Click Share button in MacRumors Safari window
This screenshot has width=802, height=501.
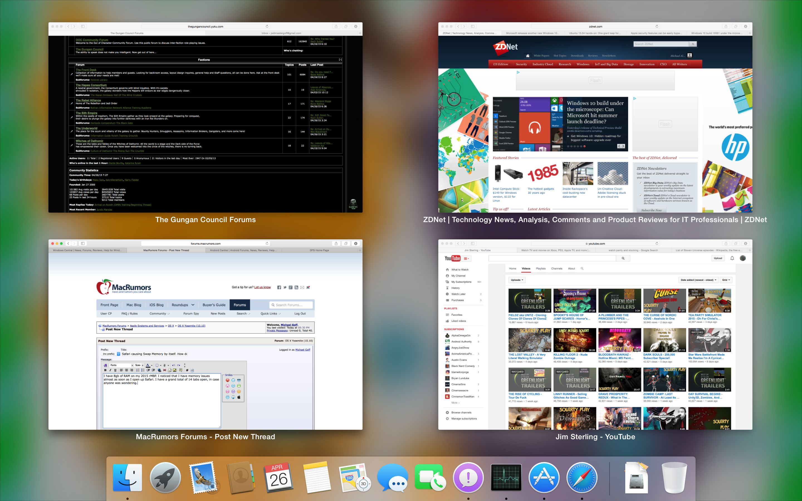(336, 244)
